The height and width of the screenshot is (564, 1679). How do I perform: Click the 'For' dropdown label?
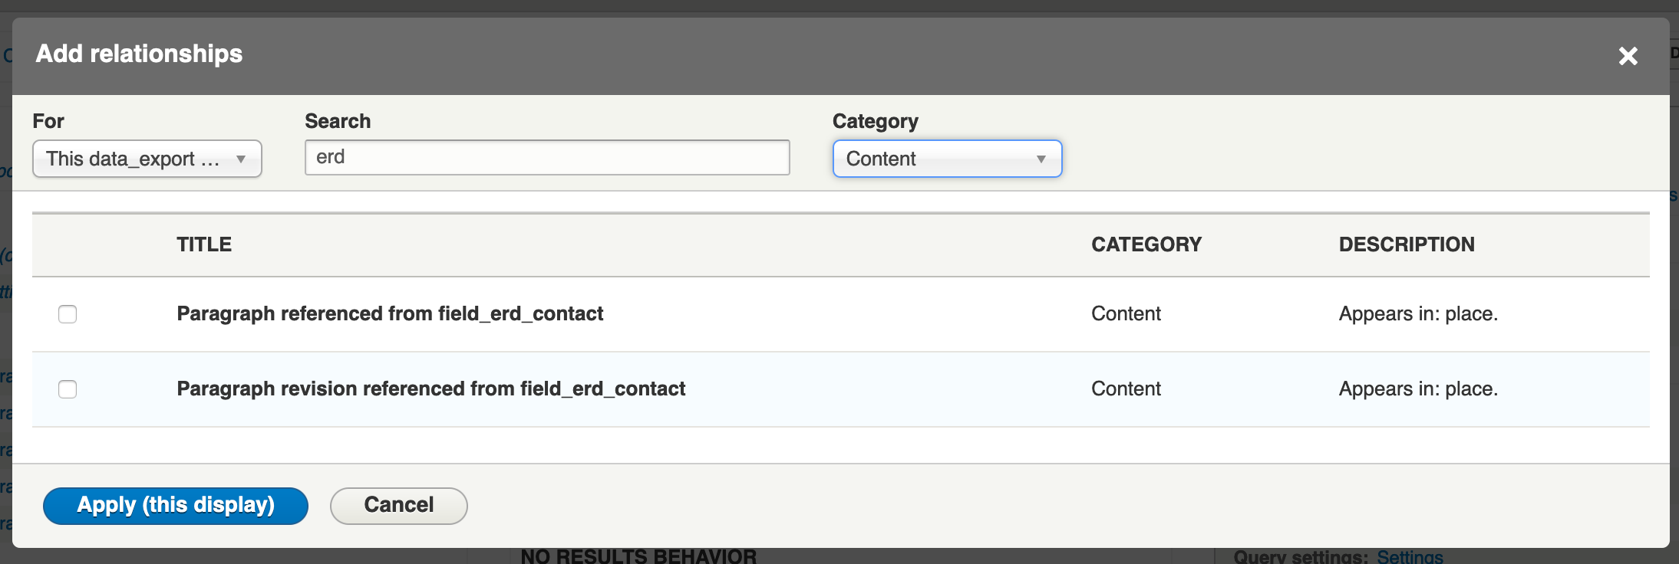(x=48, y=121)
